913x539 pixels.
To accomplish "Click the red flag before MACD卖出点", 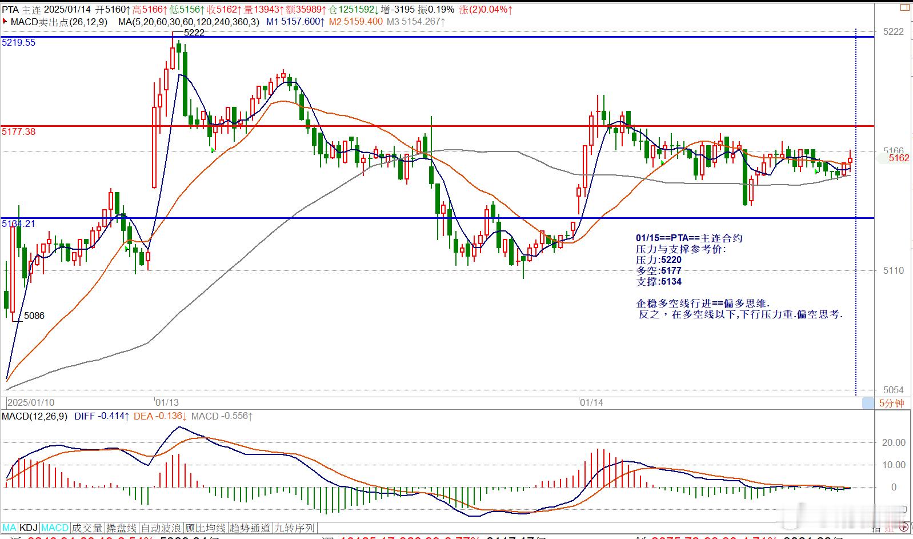I will [5, 22].
